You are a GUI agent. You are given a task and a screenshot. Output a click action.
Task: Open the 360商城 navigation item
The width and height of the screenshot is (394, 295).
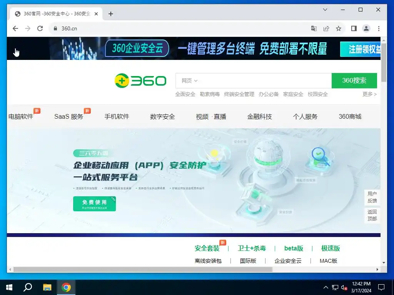350,116
